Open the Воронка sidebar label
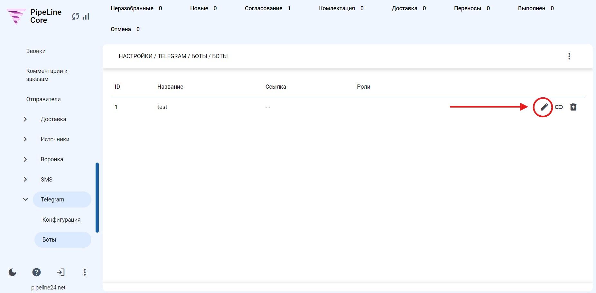This screenshot has height=293, width=596. (52, 159)
